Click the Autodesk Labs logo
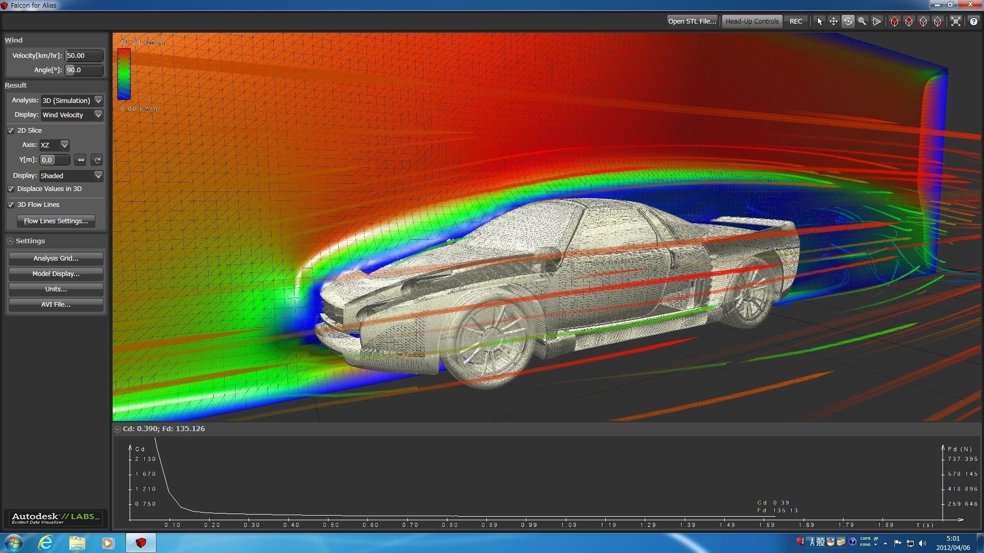Image resolution: width=984 pixels, height=553 pixels. (55, 518)
